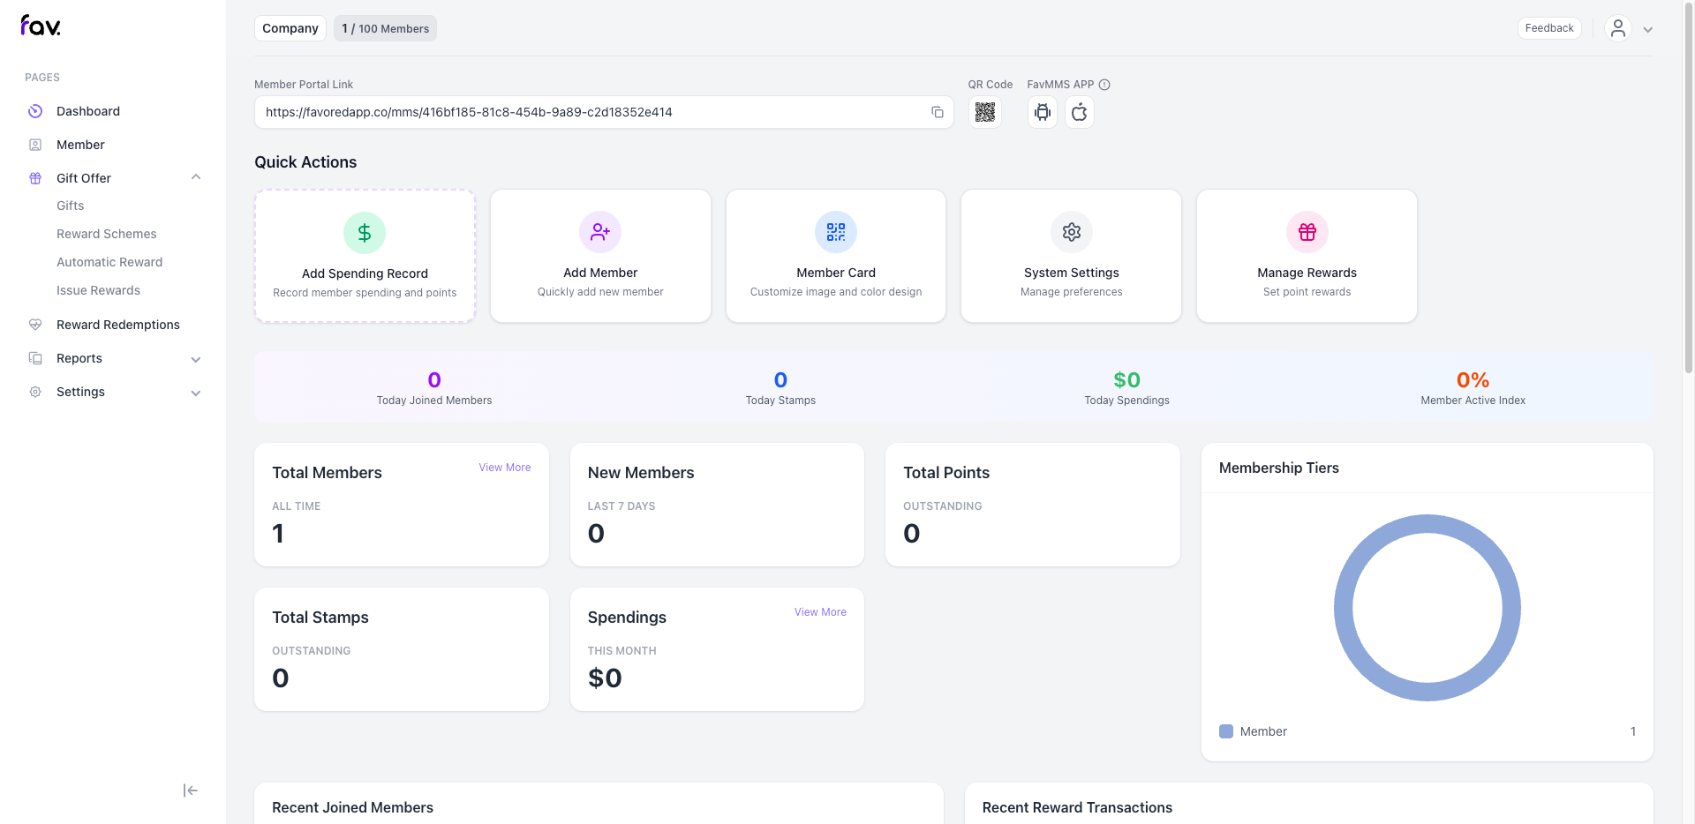Open System Settings from Quick Actions
This screenshot has width=1695, height=824.
(x=1071, y=256)
